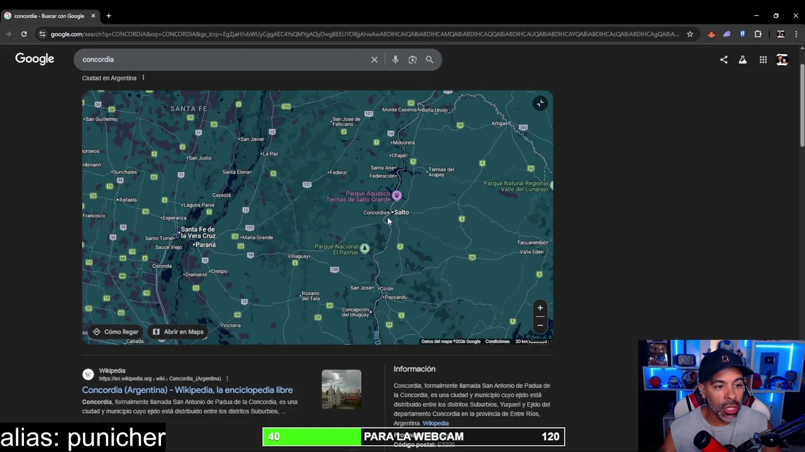The height and width of the screenshot is (452, 805).
Task: Bookmark this page with the star icon
Action: pos(690,34)
